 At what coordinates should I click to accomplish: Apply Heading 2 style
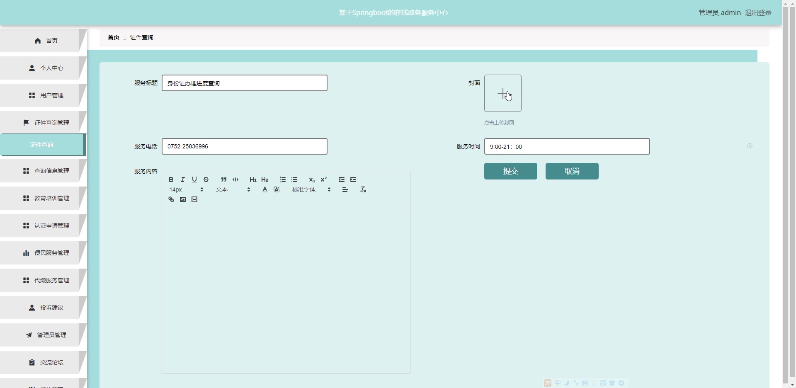[x=265, y=179]
